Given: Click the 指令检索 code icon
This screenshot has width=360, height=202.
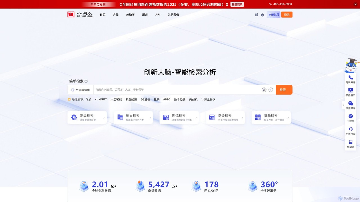Looking at the screenshot, I should point(212,117).
